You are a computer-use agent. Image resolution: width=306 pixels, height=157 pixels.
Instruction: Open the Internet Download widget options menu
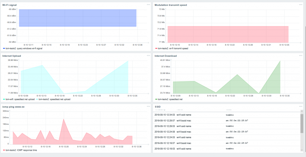click(x=301, y=56)
